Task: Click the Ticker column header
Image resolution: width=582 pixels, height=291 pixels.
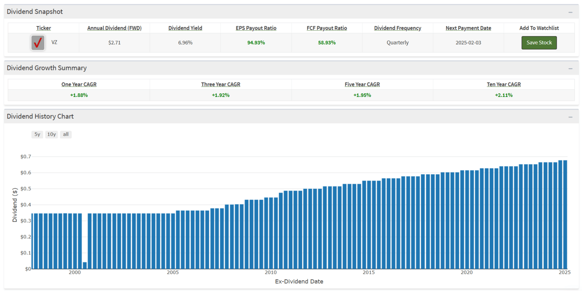Action: pyautogui.click(x=44, y=28)
